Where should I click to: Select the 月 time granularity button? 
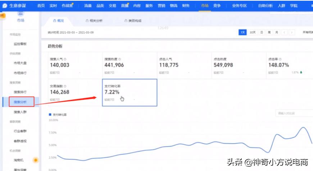(277, 32)
